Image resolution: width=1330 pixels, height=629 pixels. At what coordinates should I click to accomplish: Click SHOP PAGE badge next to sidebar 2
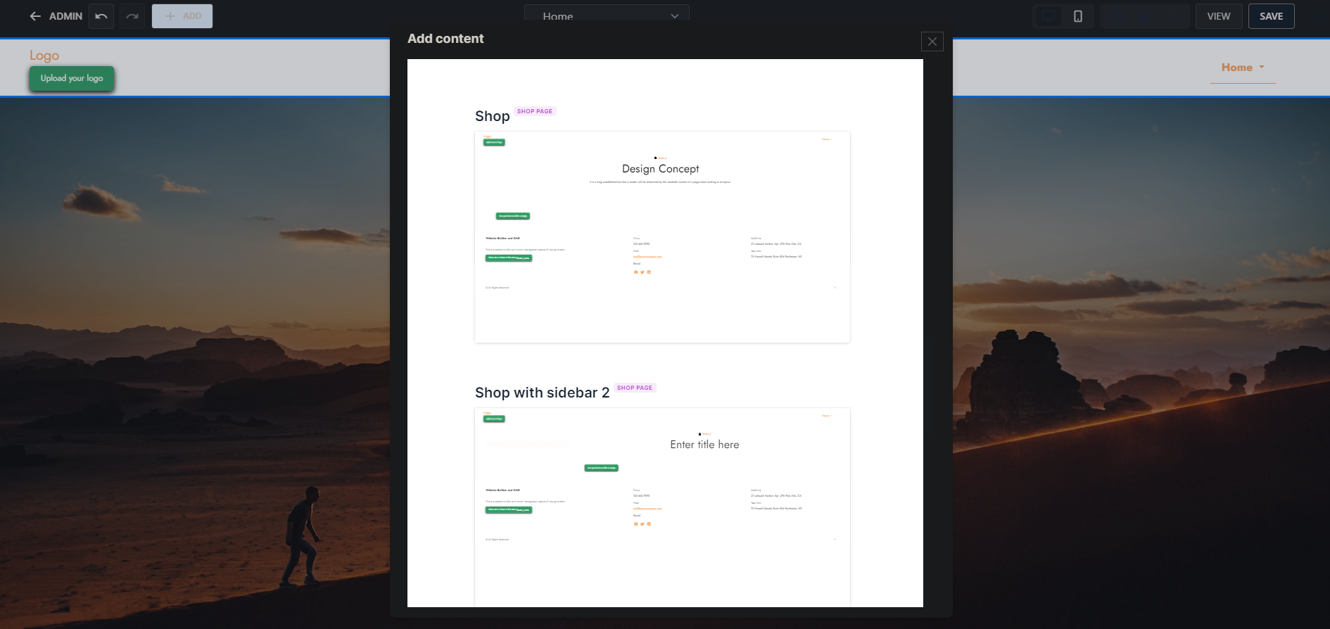coord(635,388)
